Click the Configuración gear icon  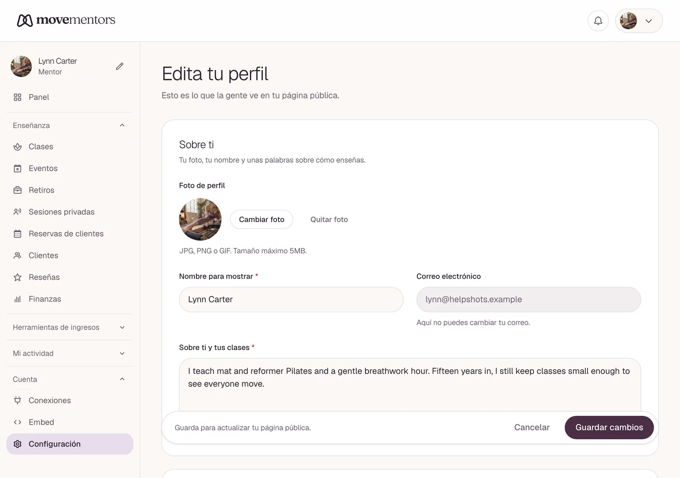pos(17,444)
